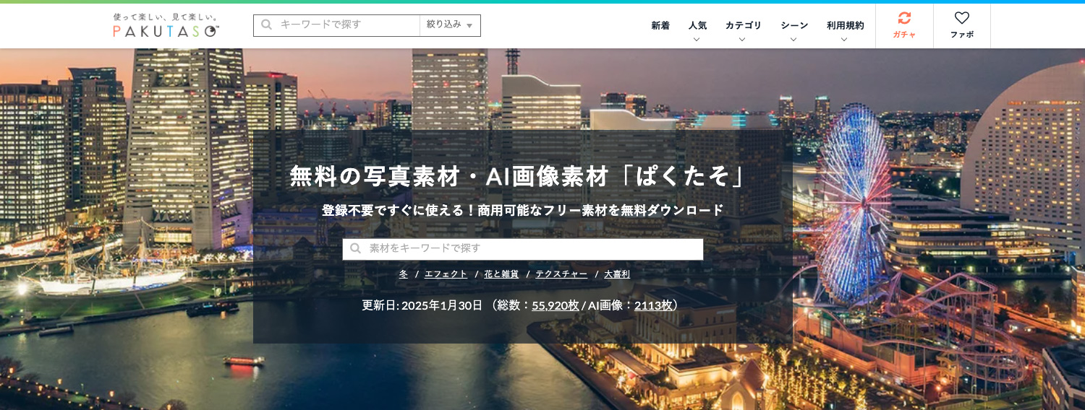Open the ファボ heart favorites icon
Image resolution: width=1085 pixels, height=410 pixels.
coord(961,18)
